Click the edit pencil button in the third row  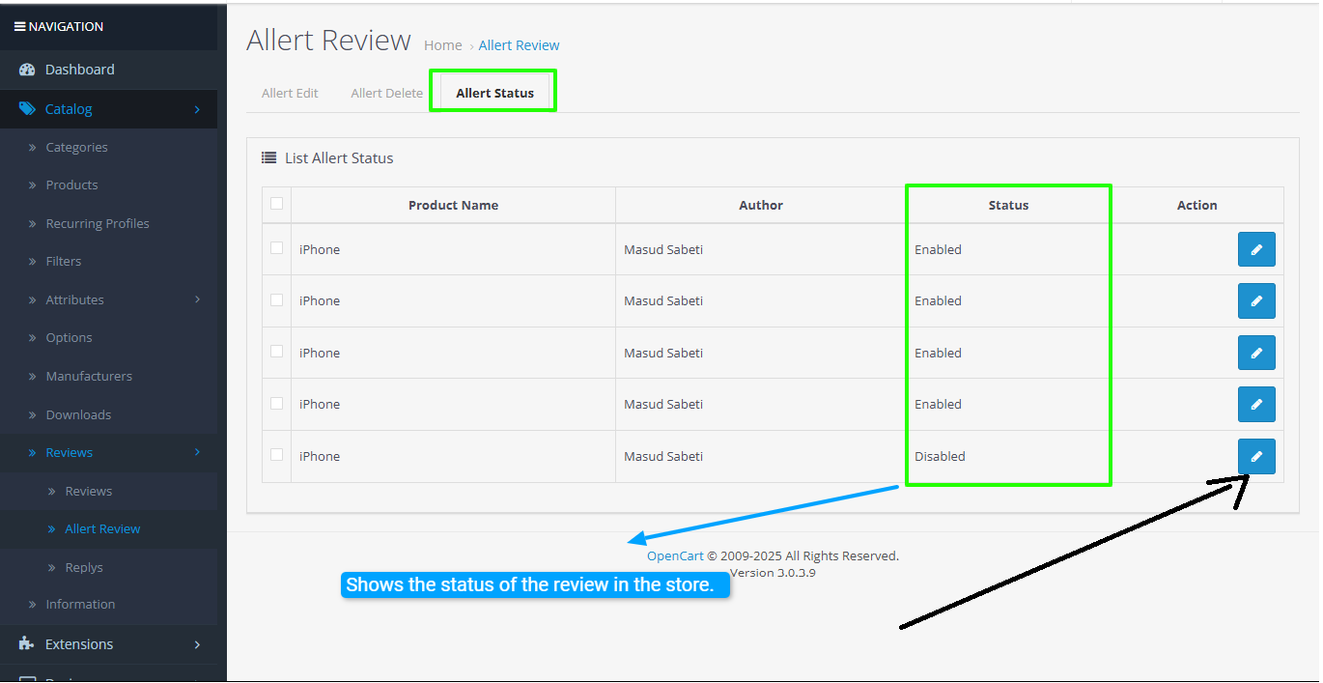point(1255,353)
